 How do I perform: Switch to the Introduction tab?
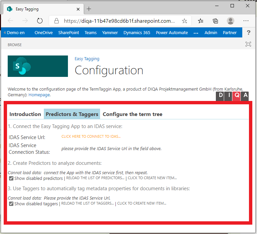pyautogui.click(x=25, y=114)
